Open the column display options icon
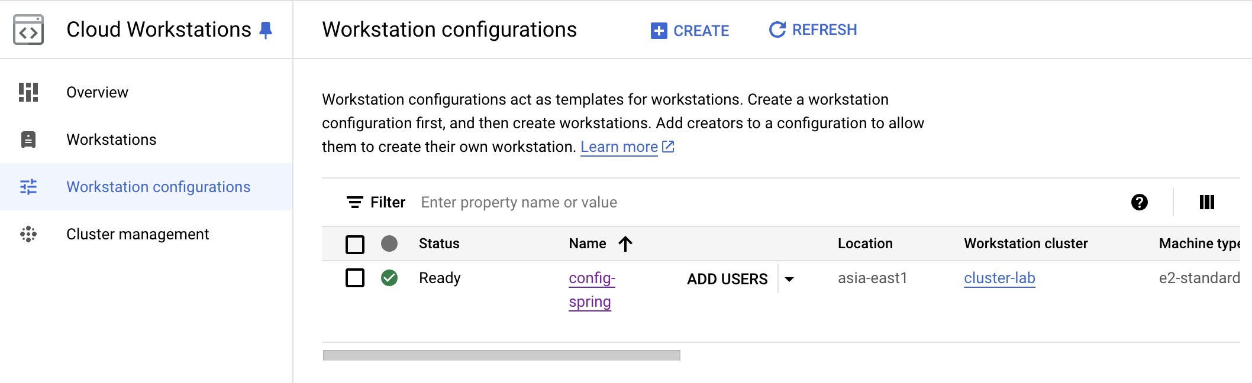The image size is (1252, 383). 1206,202
